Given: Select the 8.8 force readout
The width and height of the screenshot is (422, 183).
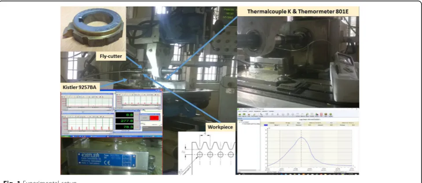Looking at the screenshot, I should pyautogui.click(x=125, y=115).
